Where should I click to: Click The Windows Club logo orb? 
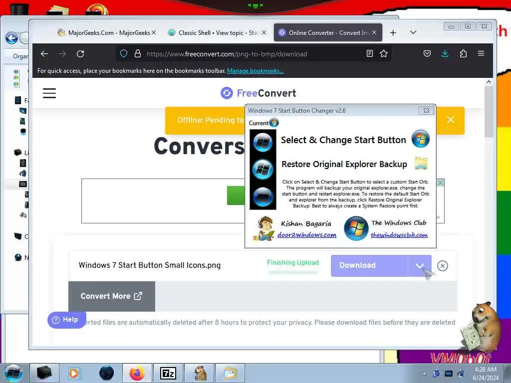point(356,228)
